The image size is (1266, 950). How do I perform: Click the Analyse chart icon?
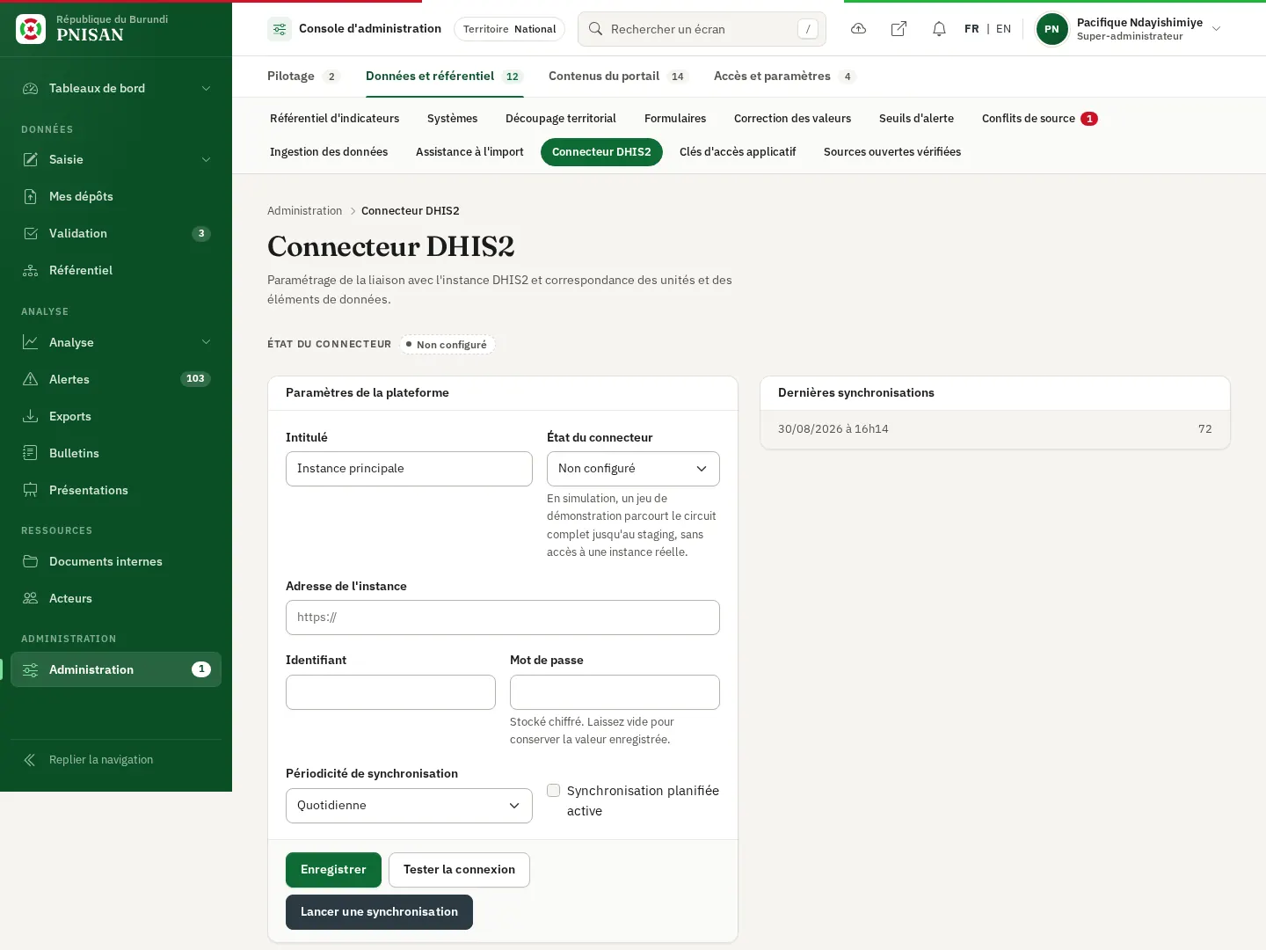(31, 342)
